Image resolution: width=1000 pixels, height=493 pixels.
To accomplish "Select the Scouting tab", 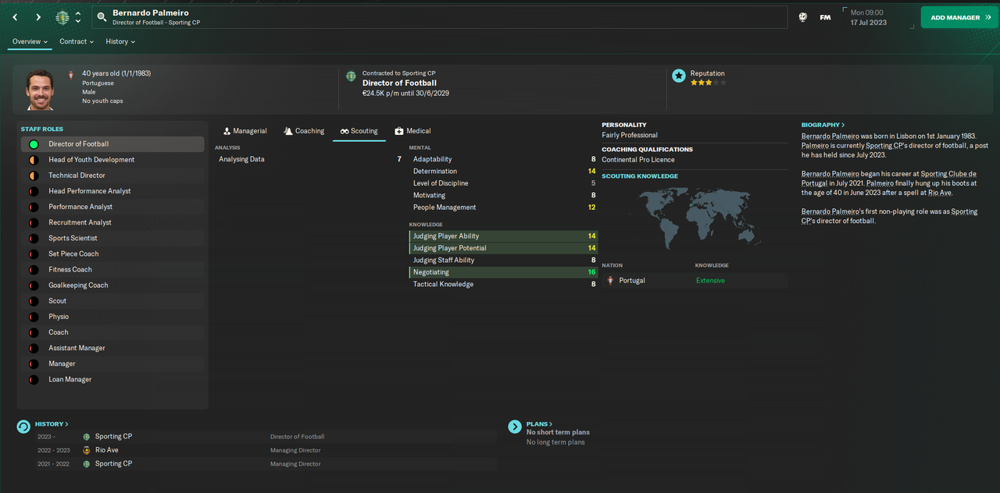I will point(359,131).
